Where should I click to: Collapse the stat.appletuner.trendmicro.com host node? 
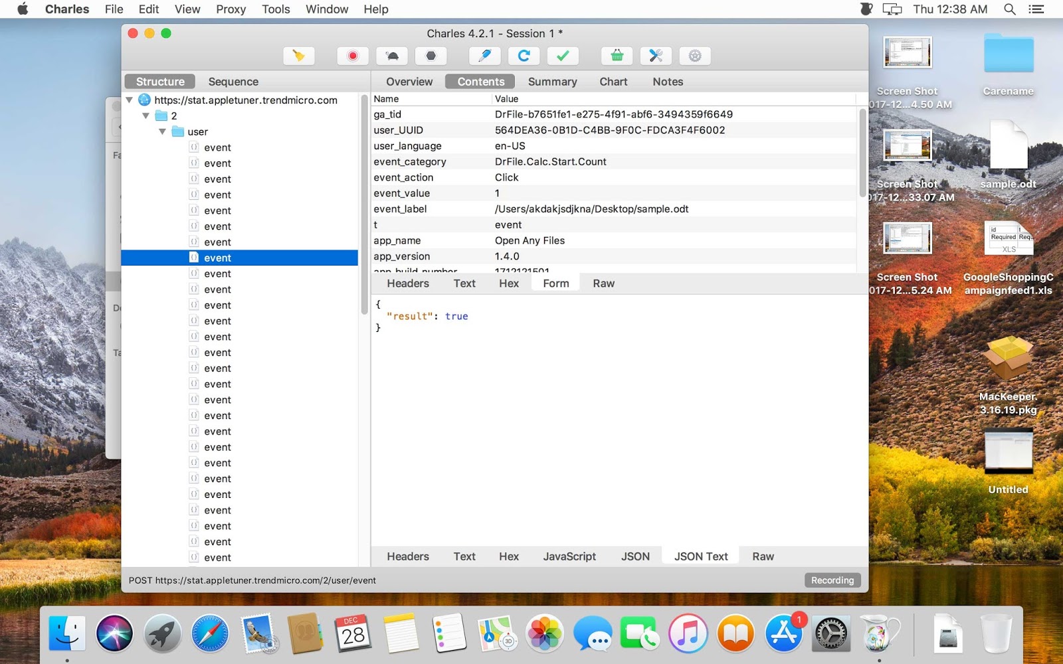coord(130,100)
